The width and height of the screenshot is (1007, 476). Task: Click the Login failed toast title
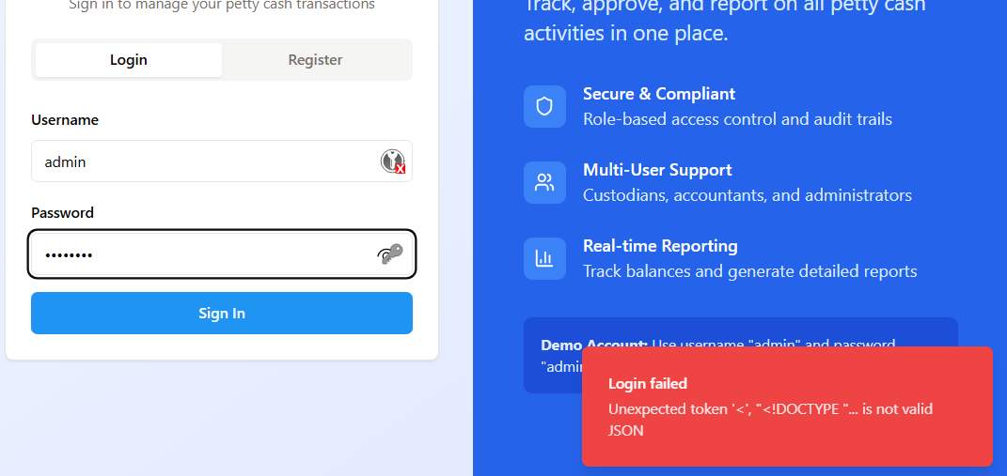pyautogui.click(x=648, y=383)
